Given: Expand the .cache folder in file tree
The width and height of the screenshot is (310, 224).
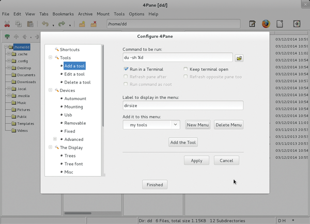Looking at the screenshot, I should [x=9, y=54].
